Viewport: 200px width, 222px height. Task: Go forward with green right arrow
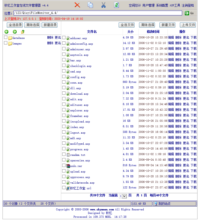tap(15, 32)
